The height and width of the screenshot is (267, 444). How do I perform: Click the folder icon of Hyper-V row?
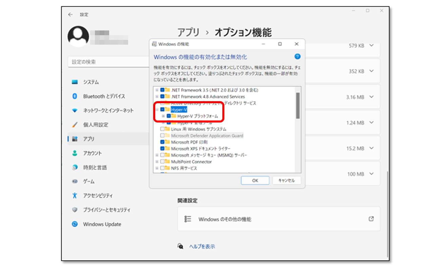(x=167, y=110)
